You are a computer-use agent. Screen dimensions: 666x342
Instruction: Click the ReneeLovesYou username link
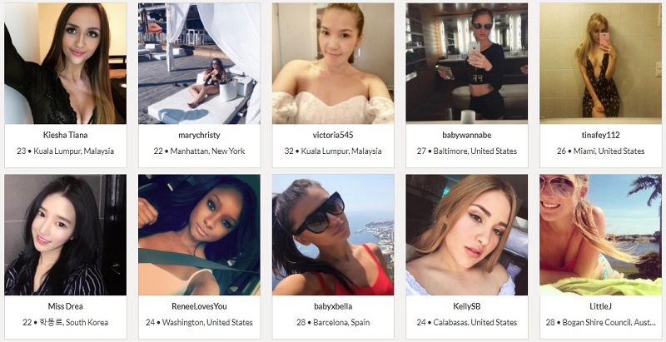coord(199,306)
